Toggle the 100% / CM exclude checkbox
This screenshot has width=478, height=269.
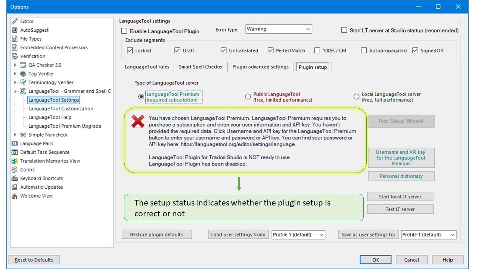[317, 50]
